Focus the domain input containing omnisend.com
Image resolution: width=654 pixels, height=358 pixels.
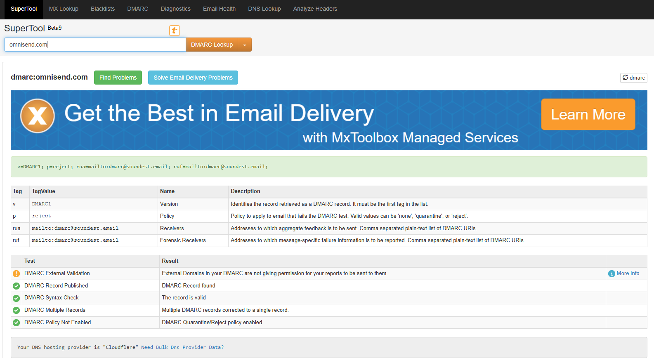click(95, 45)
